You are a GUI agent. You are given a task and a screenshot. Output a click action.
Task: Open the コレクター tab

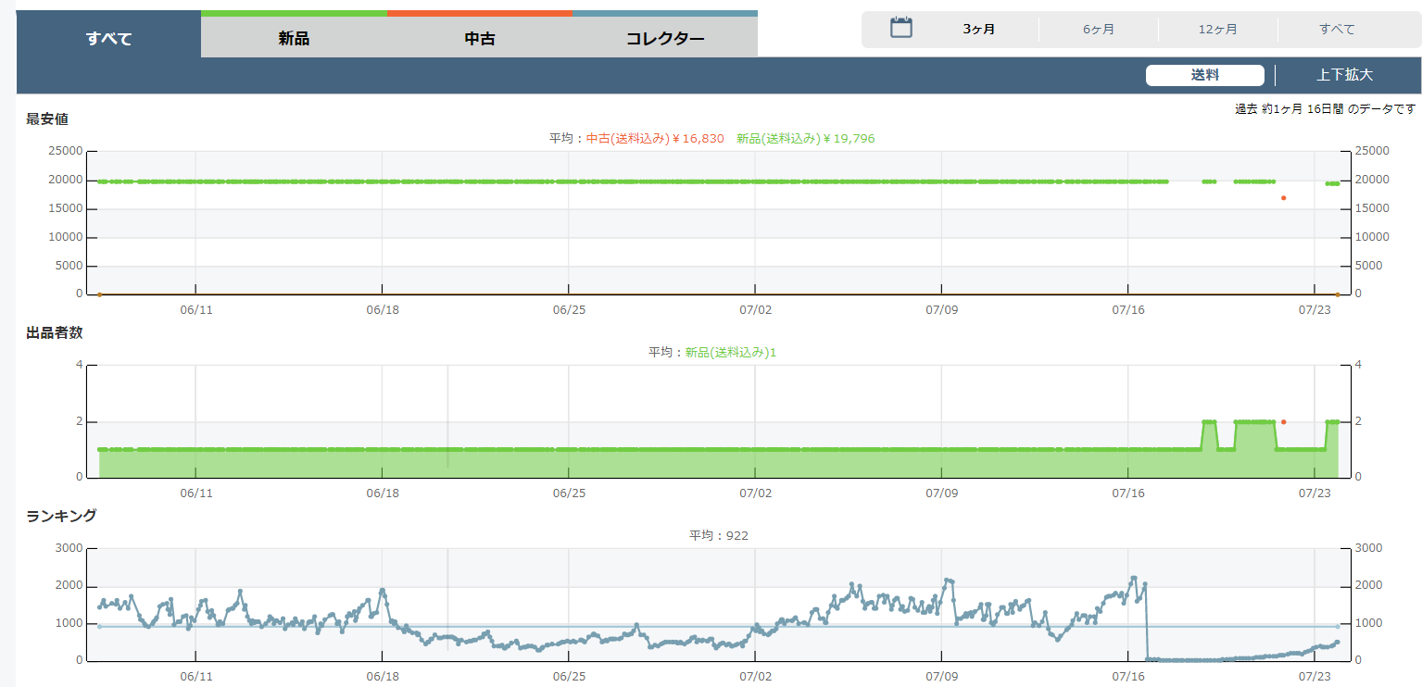pyautogui.click(x=664, y=38)
